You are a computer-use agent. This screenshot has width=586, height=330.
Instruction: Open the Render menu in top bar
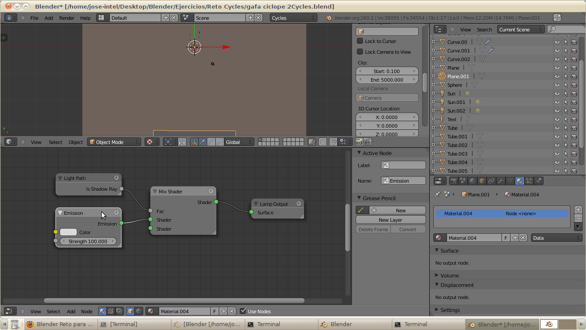[67, 18]
